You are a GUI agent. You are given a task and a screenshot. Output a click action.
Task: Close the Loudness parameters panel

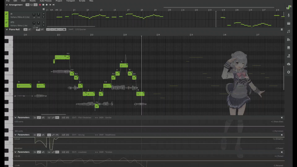click(282, 152)
